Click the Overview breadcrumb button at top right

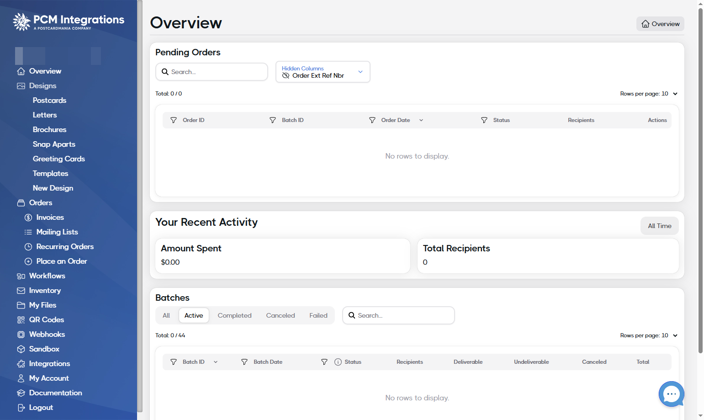coord(660,24)
